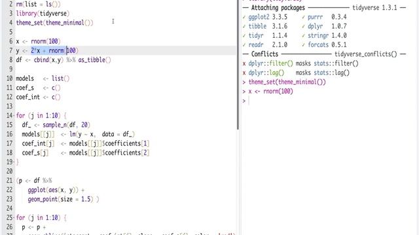Image resolution: width=419 pixels, height=235 pixels.
Task: Click coef_int[j] assignment on line 17
Action: tap(86, 144)
